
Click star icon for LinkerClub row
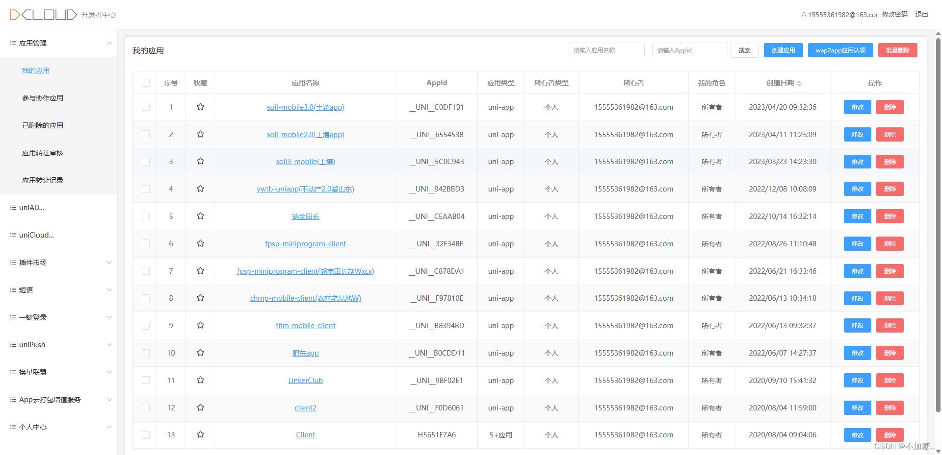click(200, 380)
